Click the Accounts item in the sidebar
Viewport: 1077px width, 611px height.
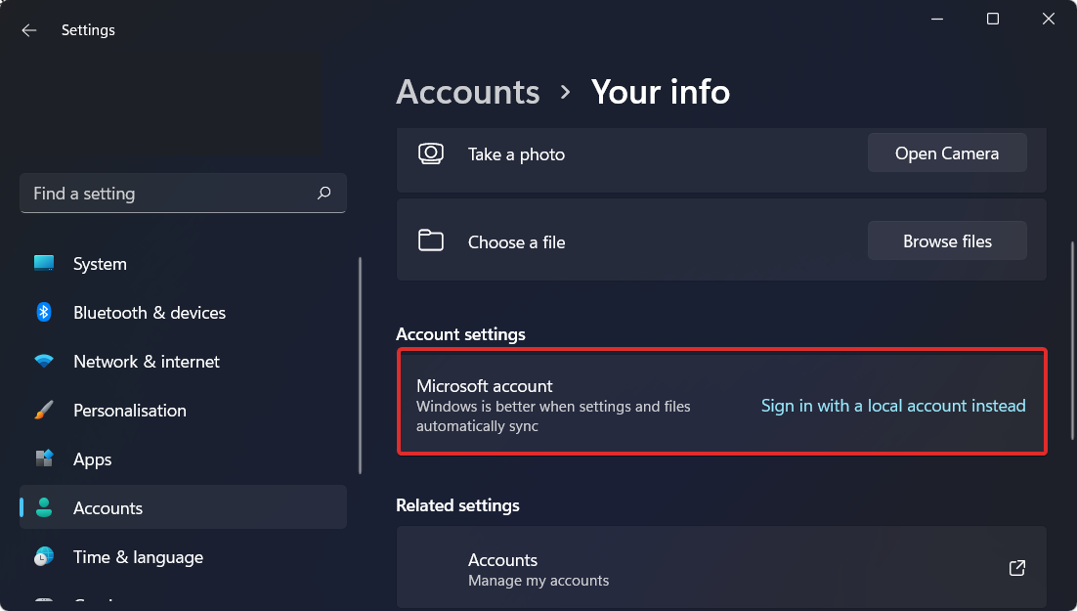click(x=183, y=507)
